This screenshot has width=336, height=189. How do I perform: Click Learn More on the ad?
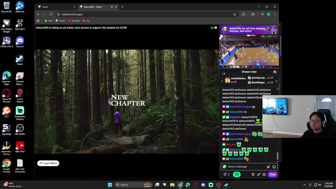[48, 163]
